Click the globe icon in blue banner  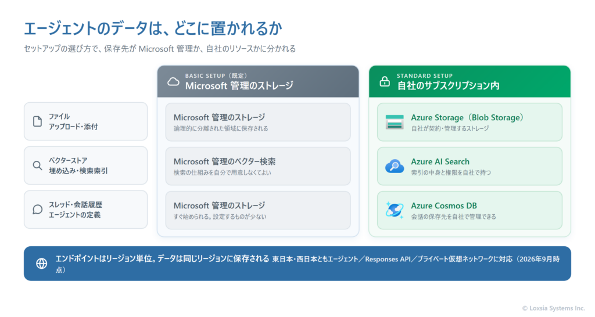pos(41,264)
